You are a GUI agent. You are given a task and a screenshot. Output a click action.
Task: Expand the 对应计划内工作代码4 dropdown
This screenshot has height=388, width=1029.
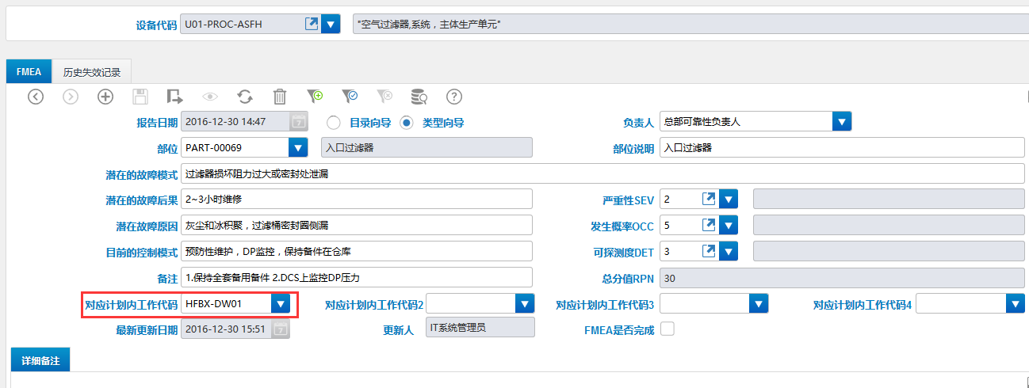pos(1016,303)
